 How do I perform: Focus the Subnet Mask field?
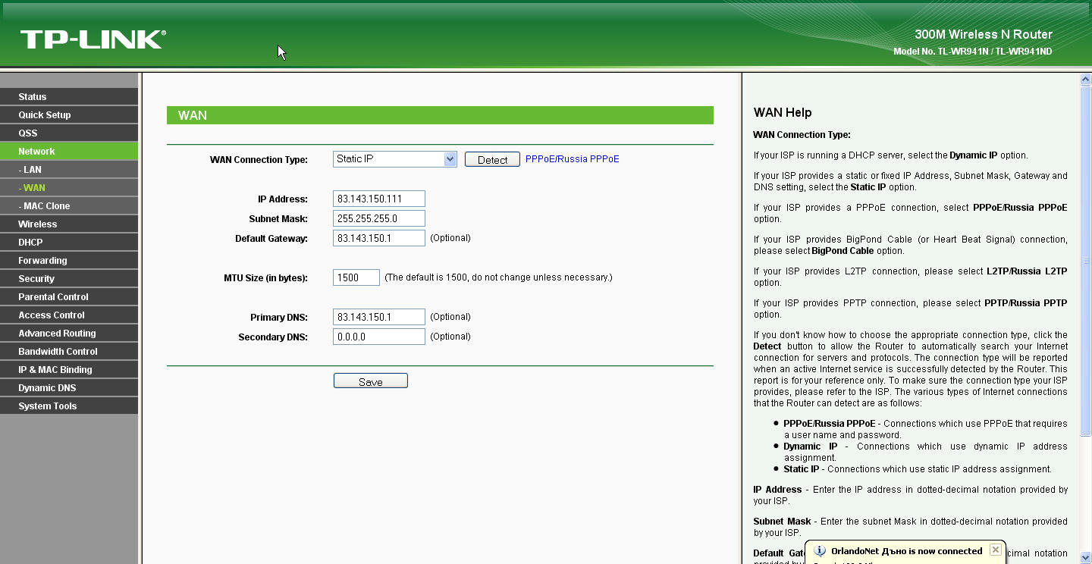coord(378,219)
